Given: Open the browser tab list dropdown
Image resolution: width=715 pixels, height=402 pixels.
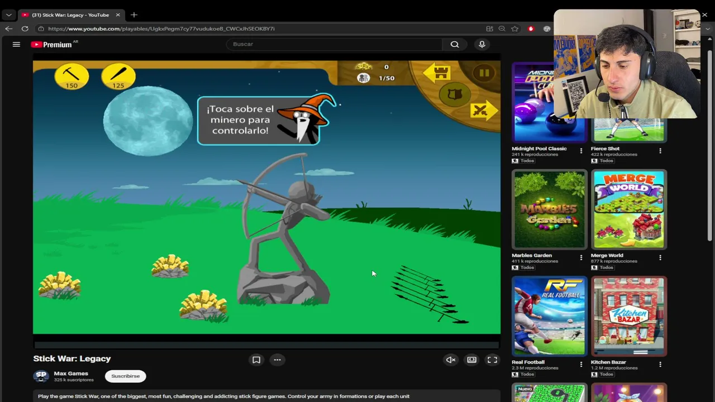Looking at the screenshot, I should click(9, 15).
